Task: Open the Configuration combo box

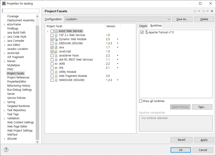Action: tap(117, 19)
